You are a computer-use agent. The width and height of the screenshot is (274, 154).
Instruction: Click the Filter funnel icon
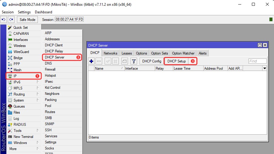point(134,61)
